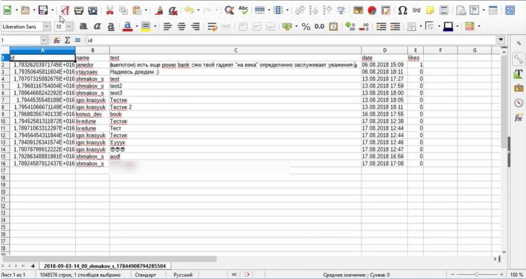Expand the Name Box dropdown
This screenshot has width=526, height=279.
tap(44, 40)
